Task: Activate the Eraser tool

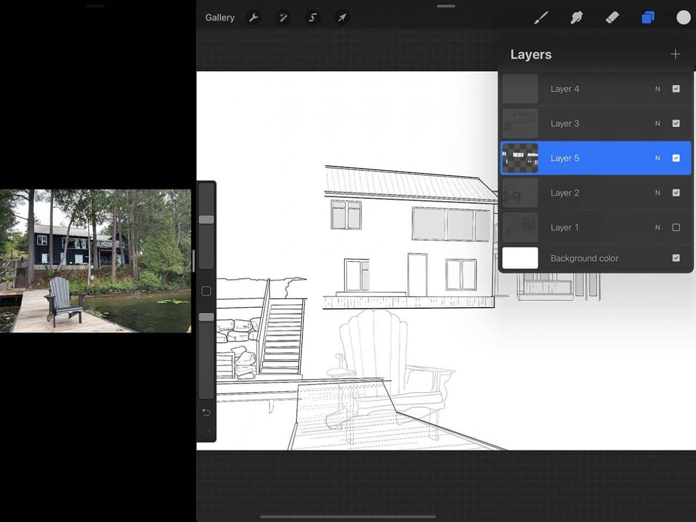Action: 612,17
